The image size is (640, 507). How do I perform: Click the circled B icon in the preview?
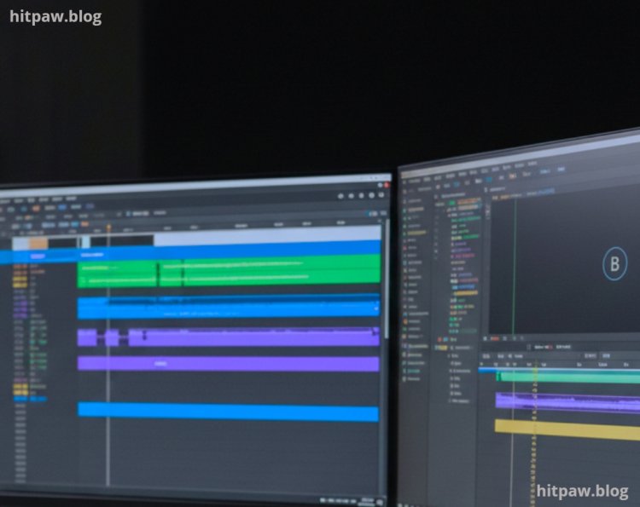click(x=614, y=263)
